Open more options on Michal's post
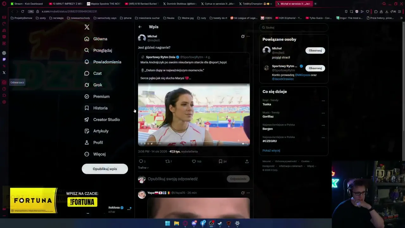The image size is (405, 228). pos(248,36)
